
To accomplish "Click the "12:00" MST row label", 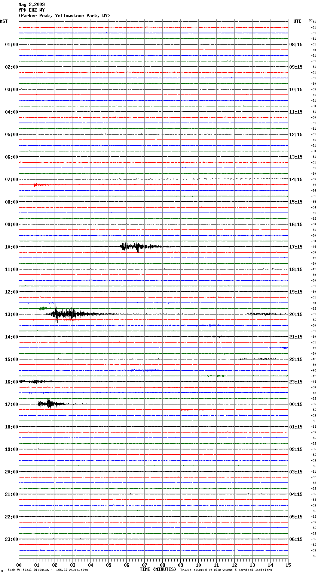I will (12, 292).
